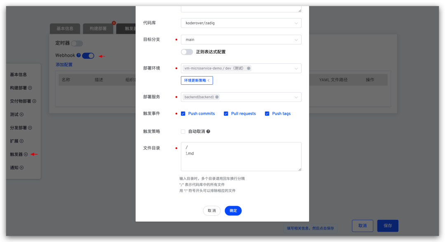Click into the 文件目录 text area
445x242 pixels.
(241, 157)
